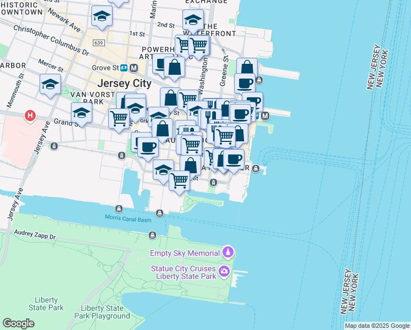The width and height of the screenshot is (411, 330).
Task: Click the waterfront M metro icon near the pier
Action: pos(265,116)
